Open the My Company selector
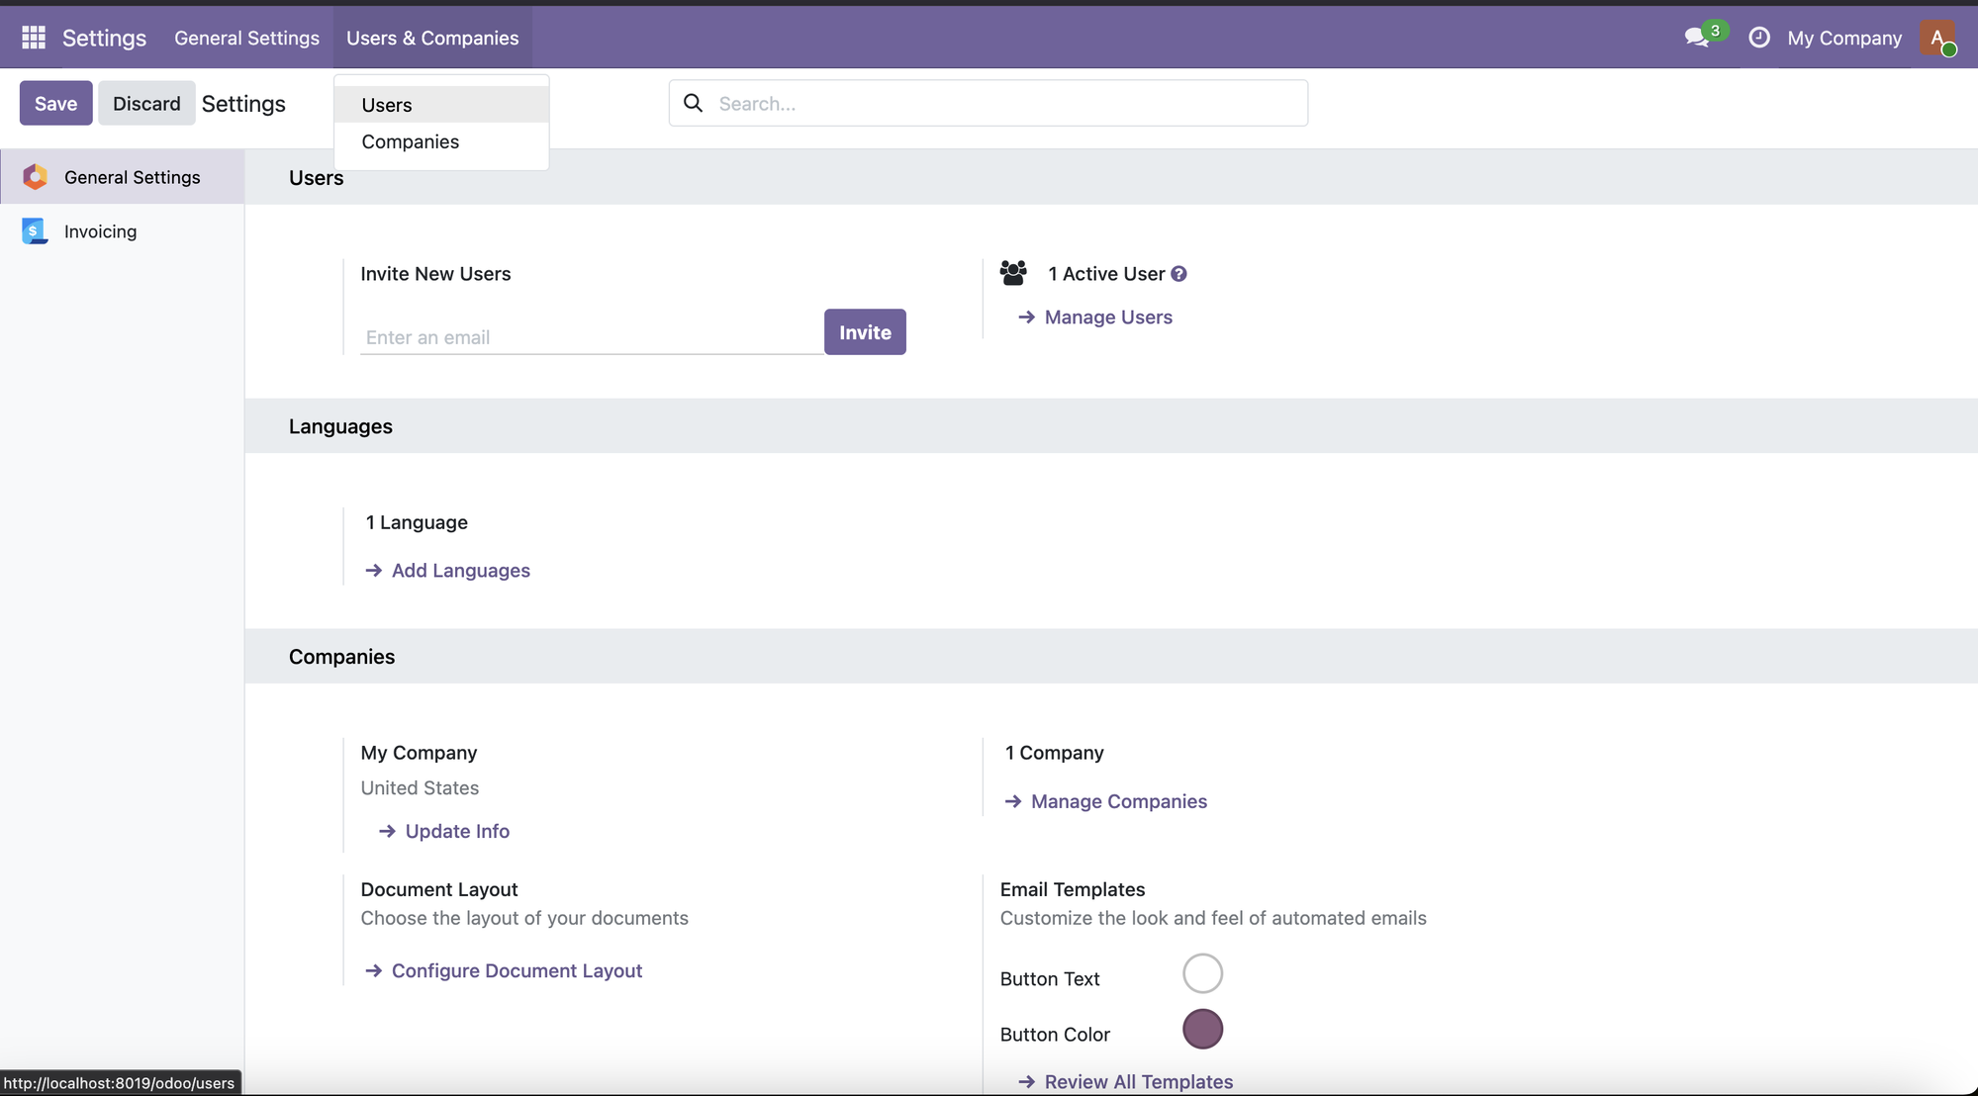 click(x=1843, y=38)
